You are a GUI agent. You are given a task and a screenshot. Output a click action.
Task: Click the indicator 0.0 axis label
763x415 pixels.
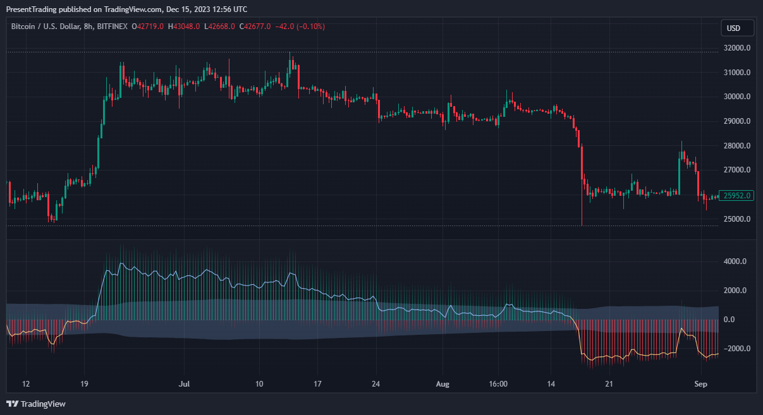[729, 320]
